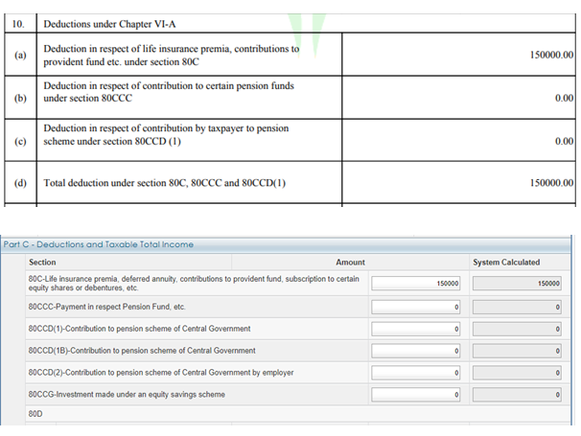
Task: Click the row number '10.' cell
Action: [x=18, y=24]
